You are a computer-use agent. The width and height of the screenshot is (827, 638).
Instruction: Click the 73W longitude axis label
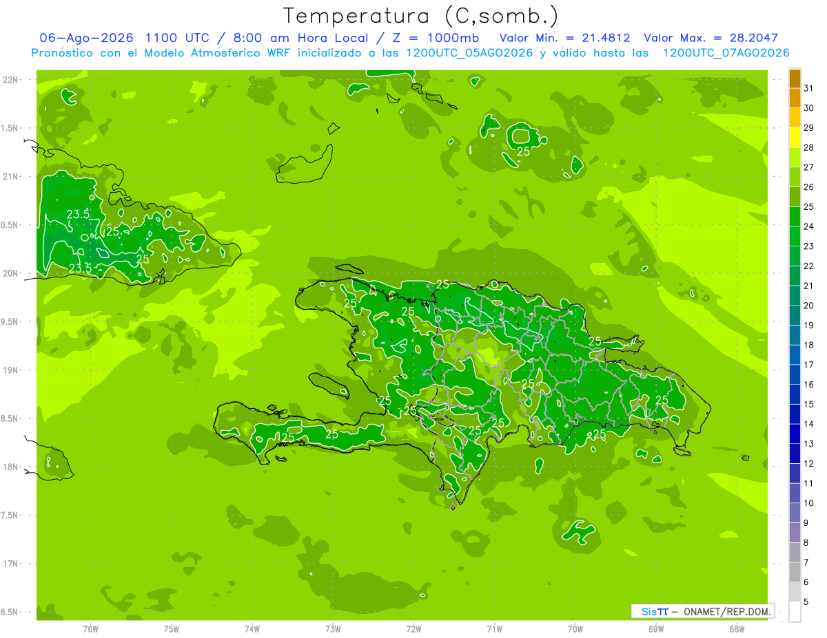click(333, 629)
